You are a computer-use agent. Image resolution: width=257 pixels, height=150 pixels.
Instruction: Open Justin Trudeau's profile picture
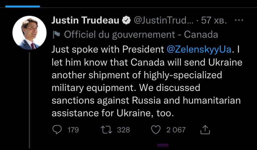[29, 33]
